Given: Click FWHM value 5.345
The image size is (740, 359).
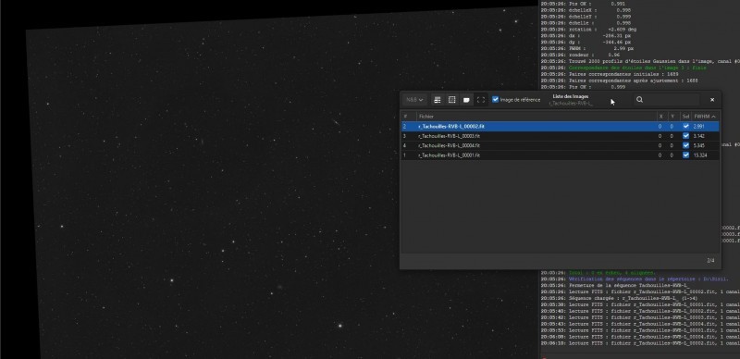Looking at the screenshot, I should coord(699,145).
